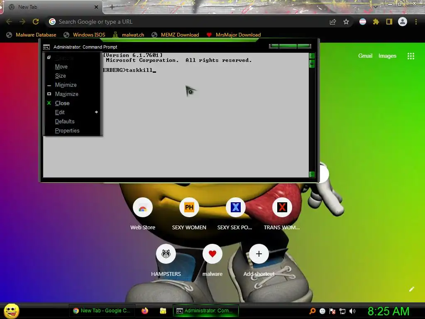Open the blue X shortcut tile
425x319 pixels.
pos(236,208)
